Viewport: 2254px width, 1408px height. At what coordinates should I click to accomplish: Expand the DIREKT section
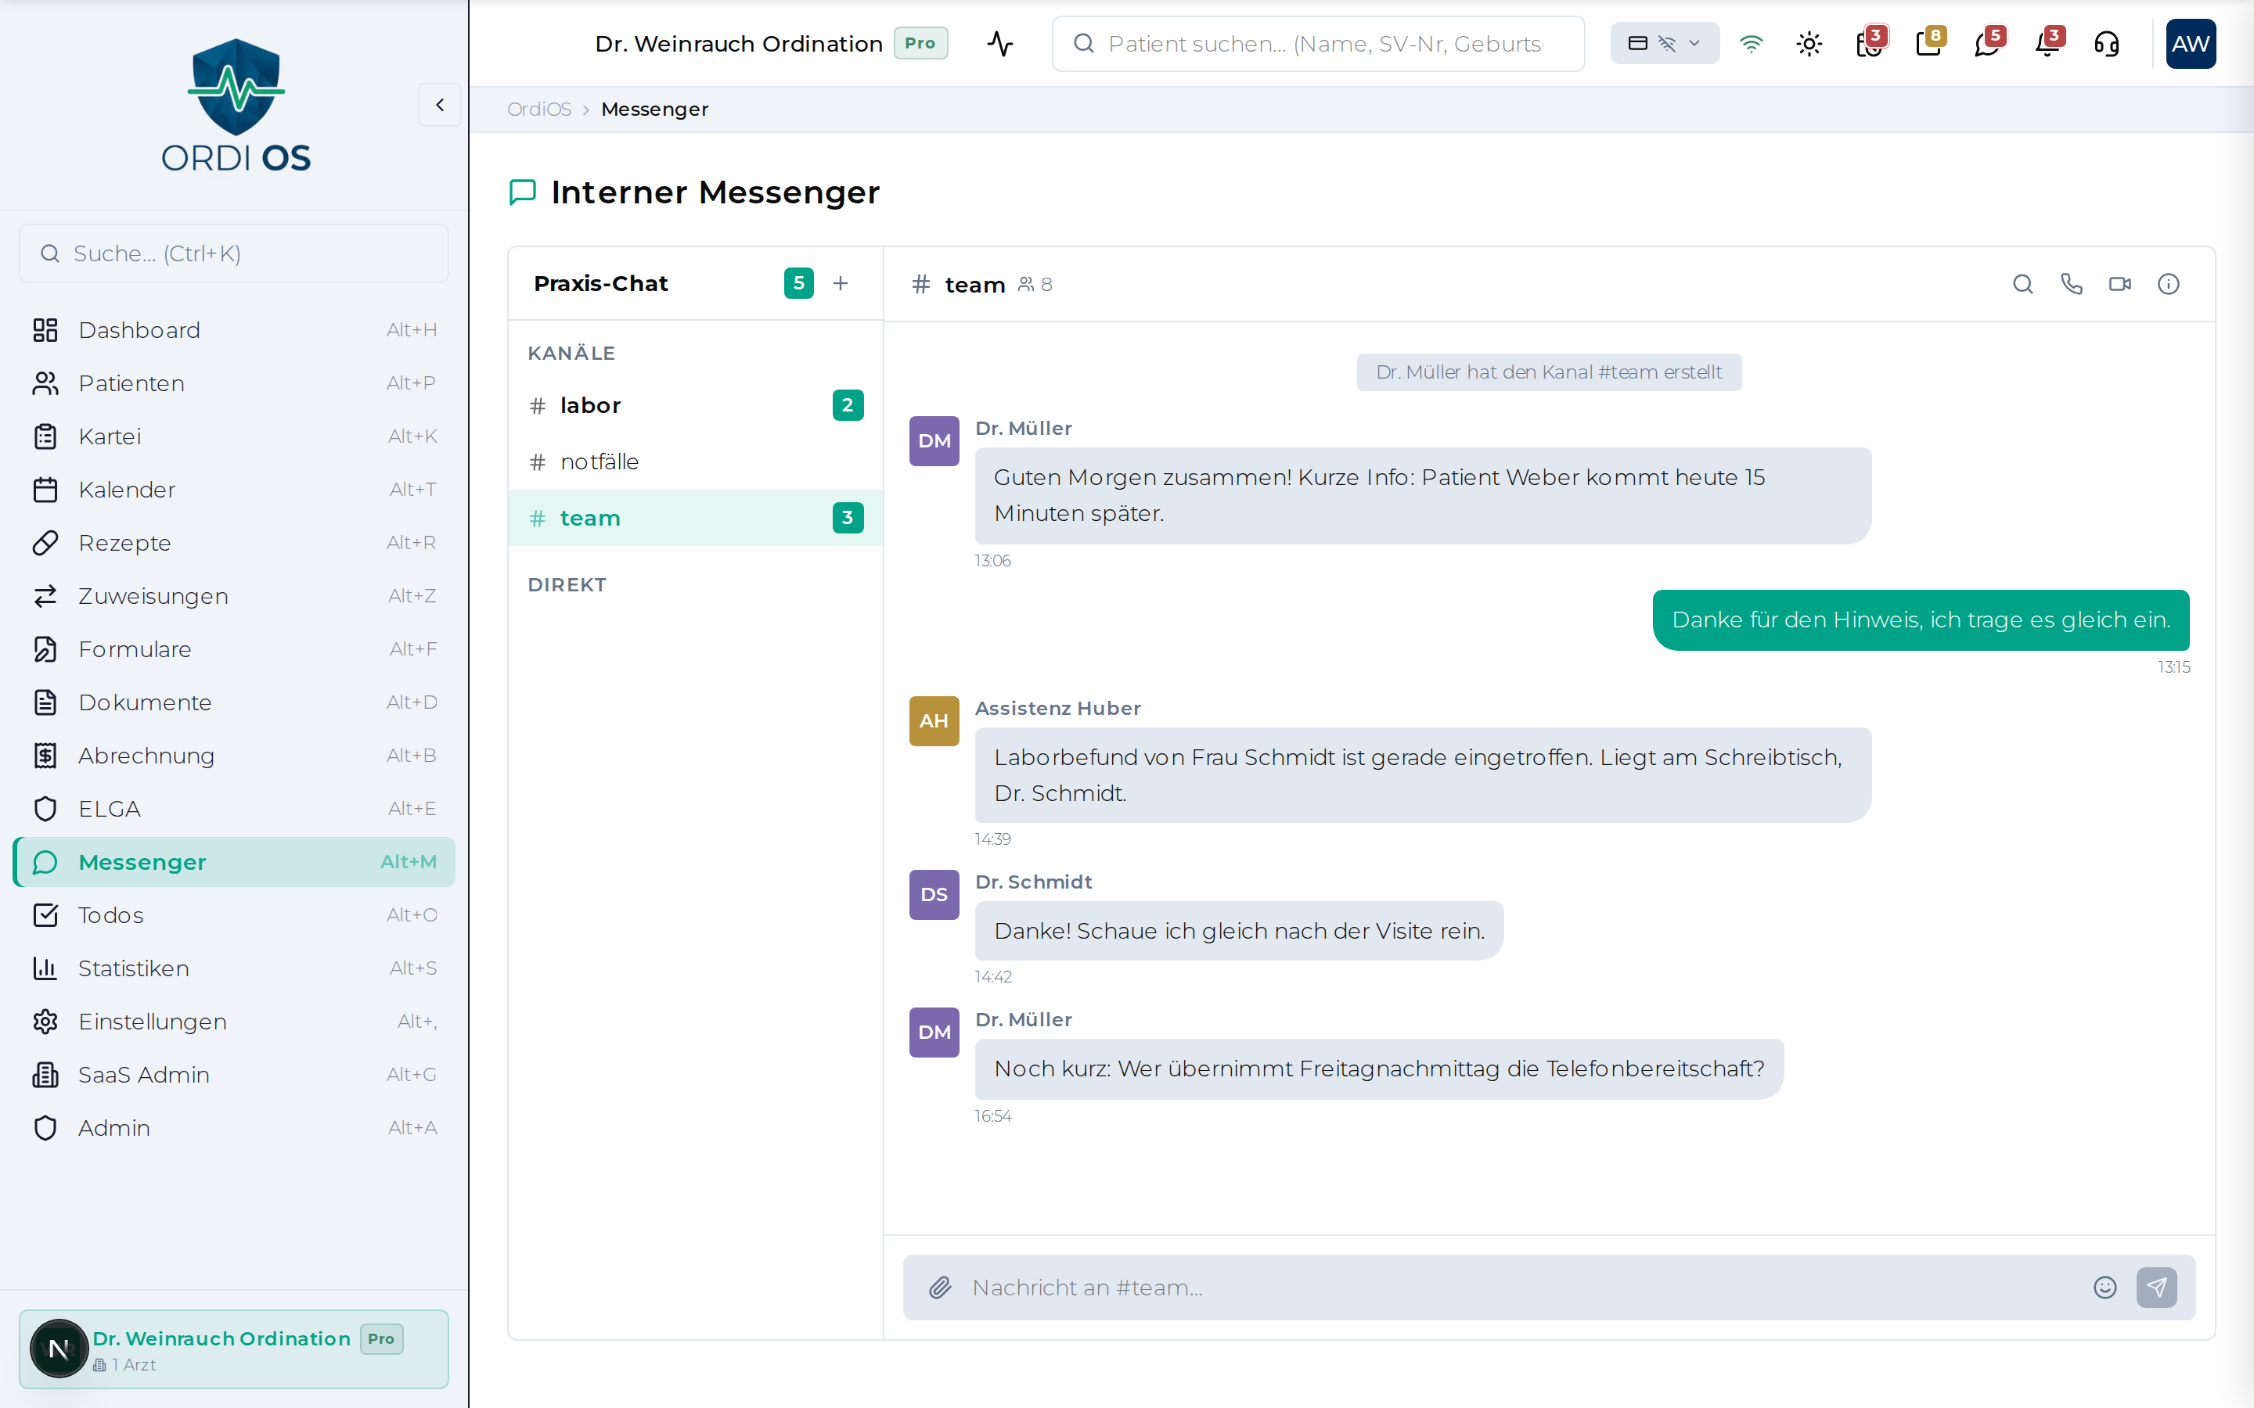pos(567,585)
